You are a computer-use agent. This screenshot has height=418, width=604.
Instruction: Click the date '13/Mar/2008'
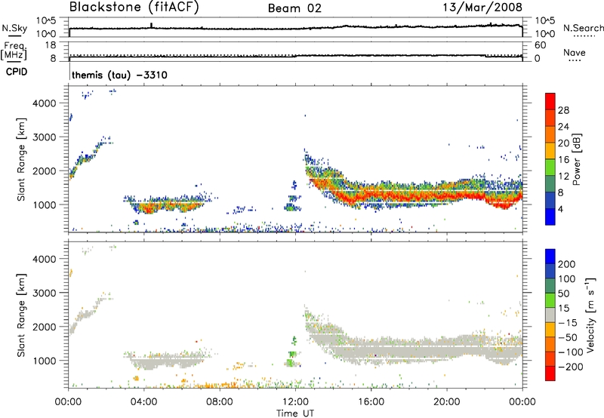[x=482, y=7]
